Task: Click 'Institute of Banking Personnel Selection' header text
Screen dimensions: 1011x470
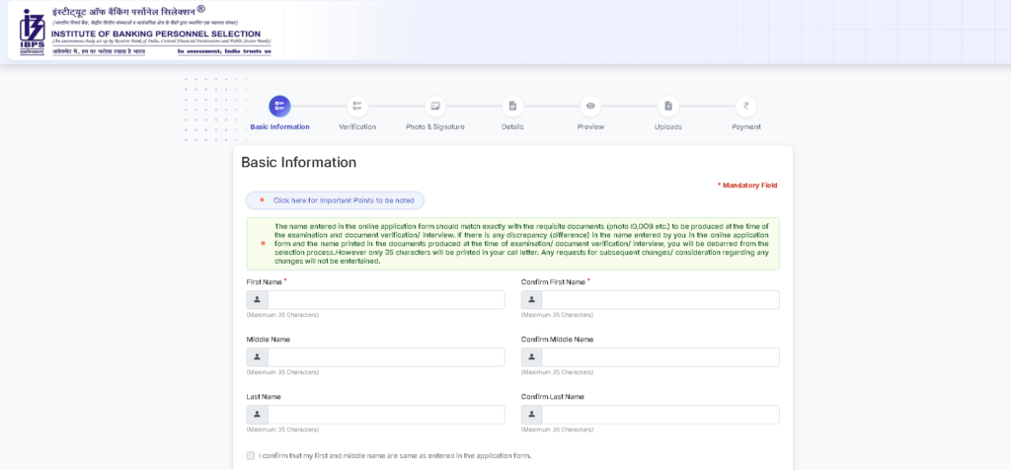Action: pos(156,34)
